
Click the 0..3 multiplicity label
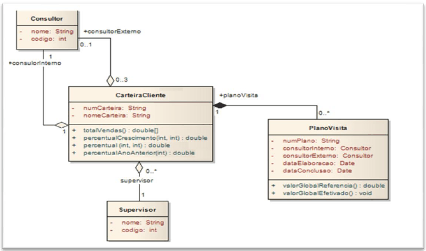coord(122,80)
